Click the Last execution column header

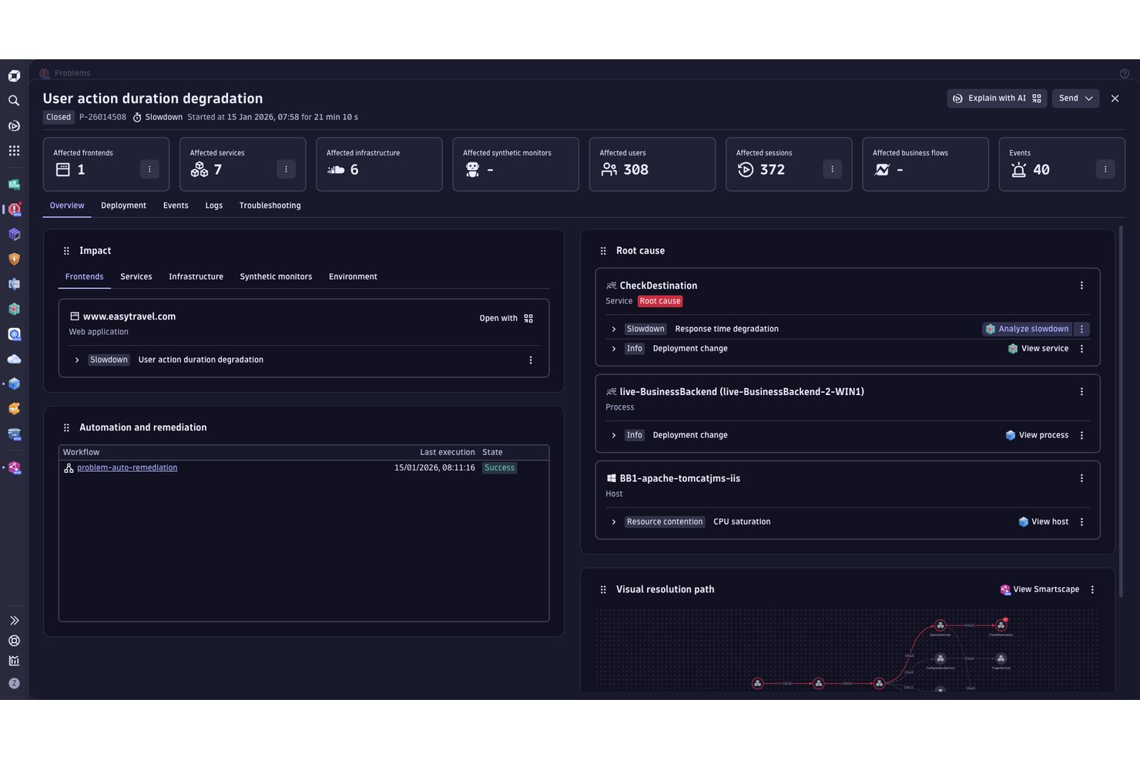pos(447,452)
